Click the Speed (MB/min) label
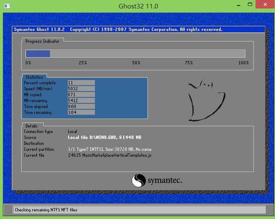The height and width of the screenshot is (219, 275). click(38, 89)
